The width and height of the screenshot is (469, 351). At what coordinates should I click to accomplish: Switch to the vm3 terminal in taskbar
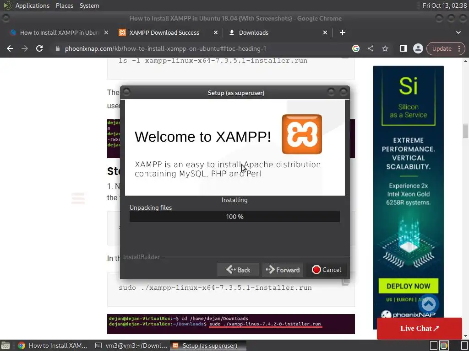(x=131, y=346)
